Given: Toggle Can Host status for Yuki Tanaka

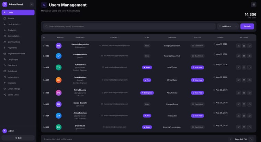Looking at the screenshot, I should [197, 67].
